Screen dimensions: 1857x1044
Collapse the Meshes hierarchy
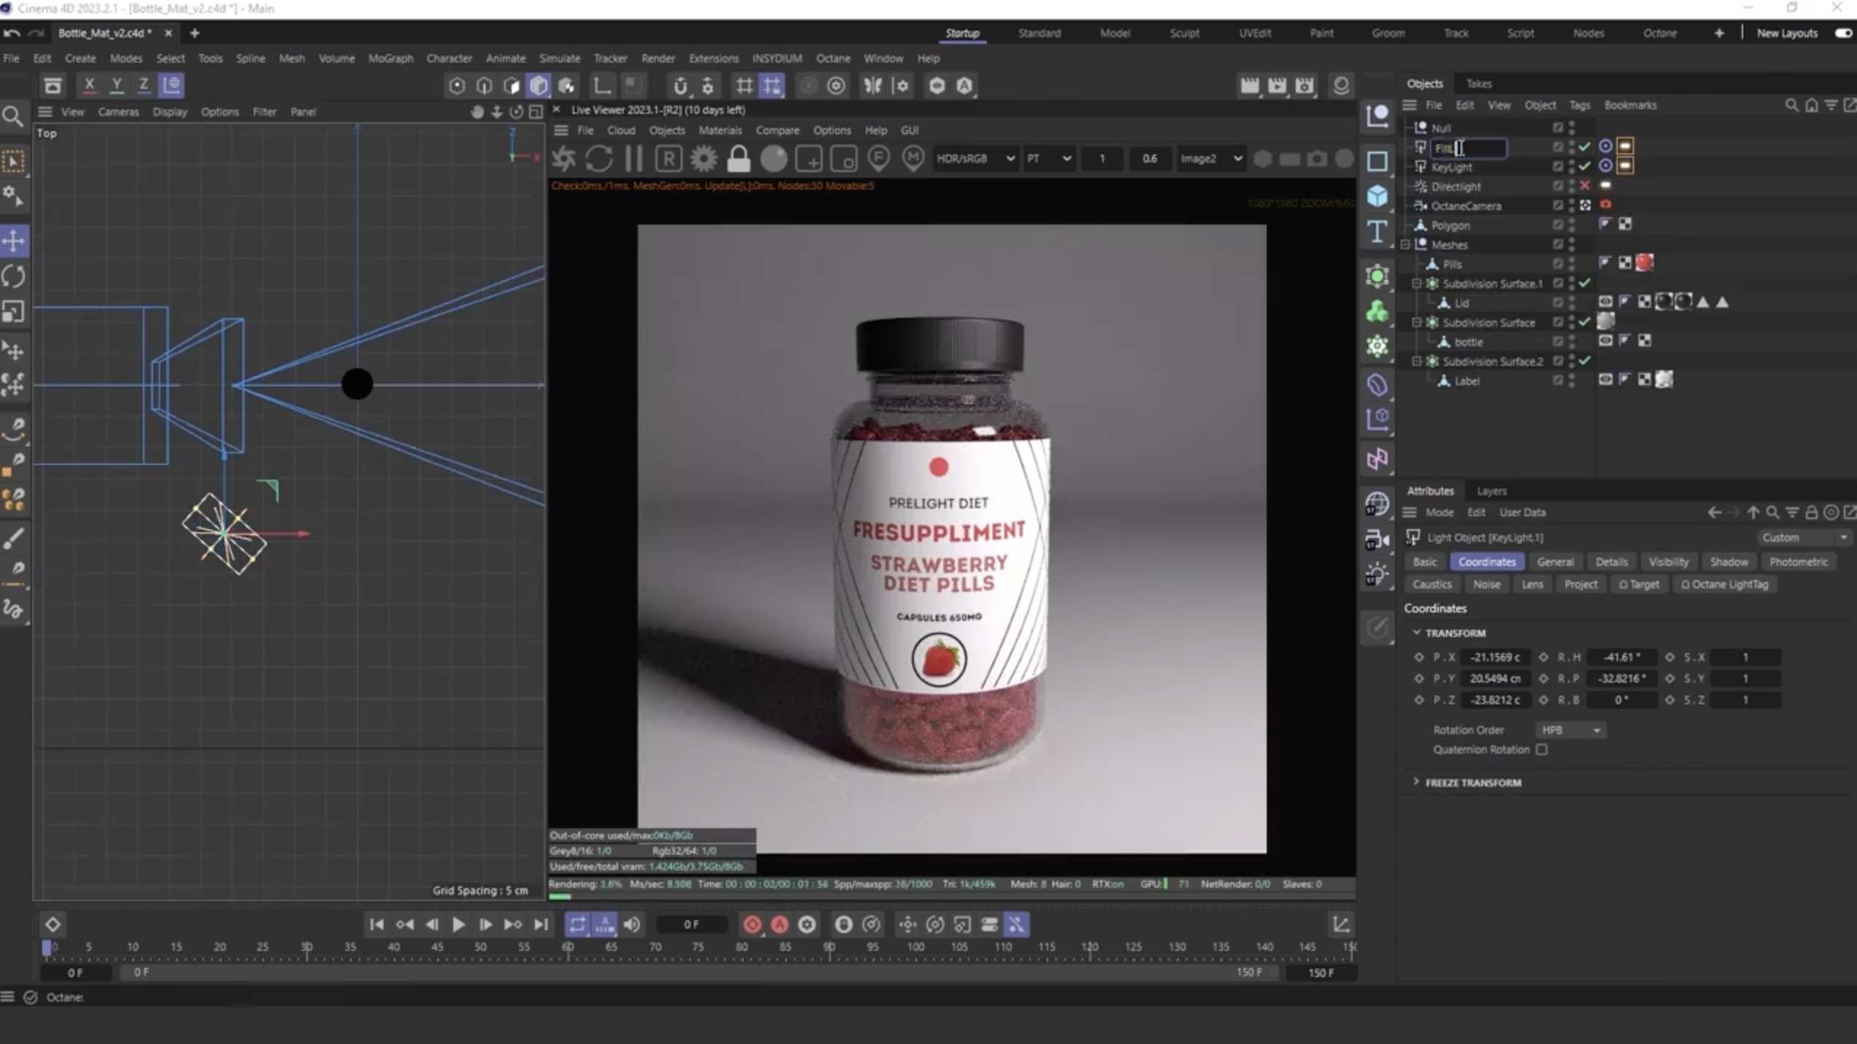(x=1405, y=244)
